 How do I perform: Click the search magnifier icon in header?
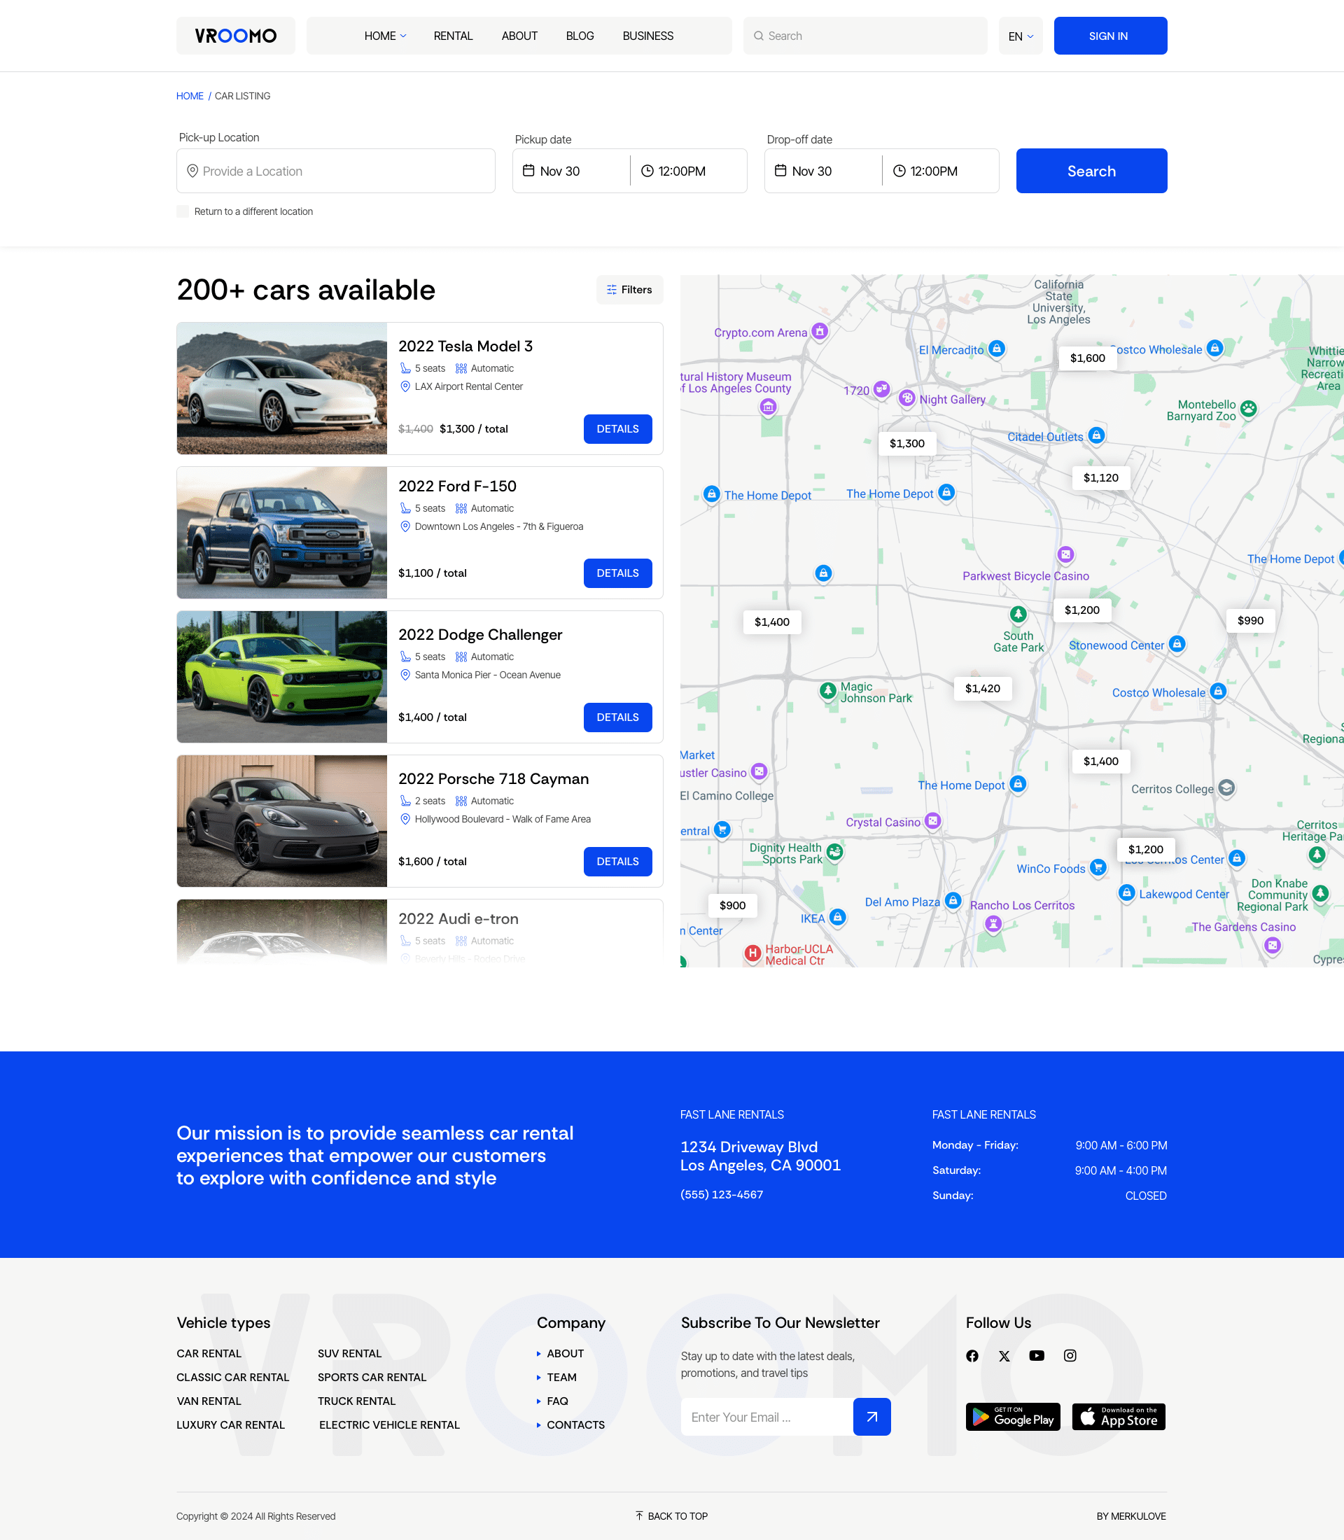pos(759,35)
